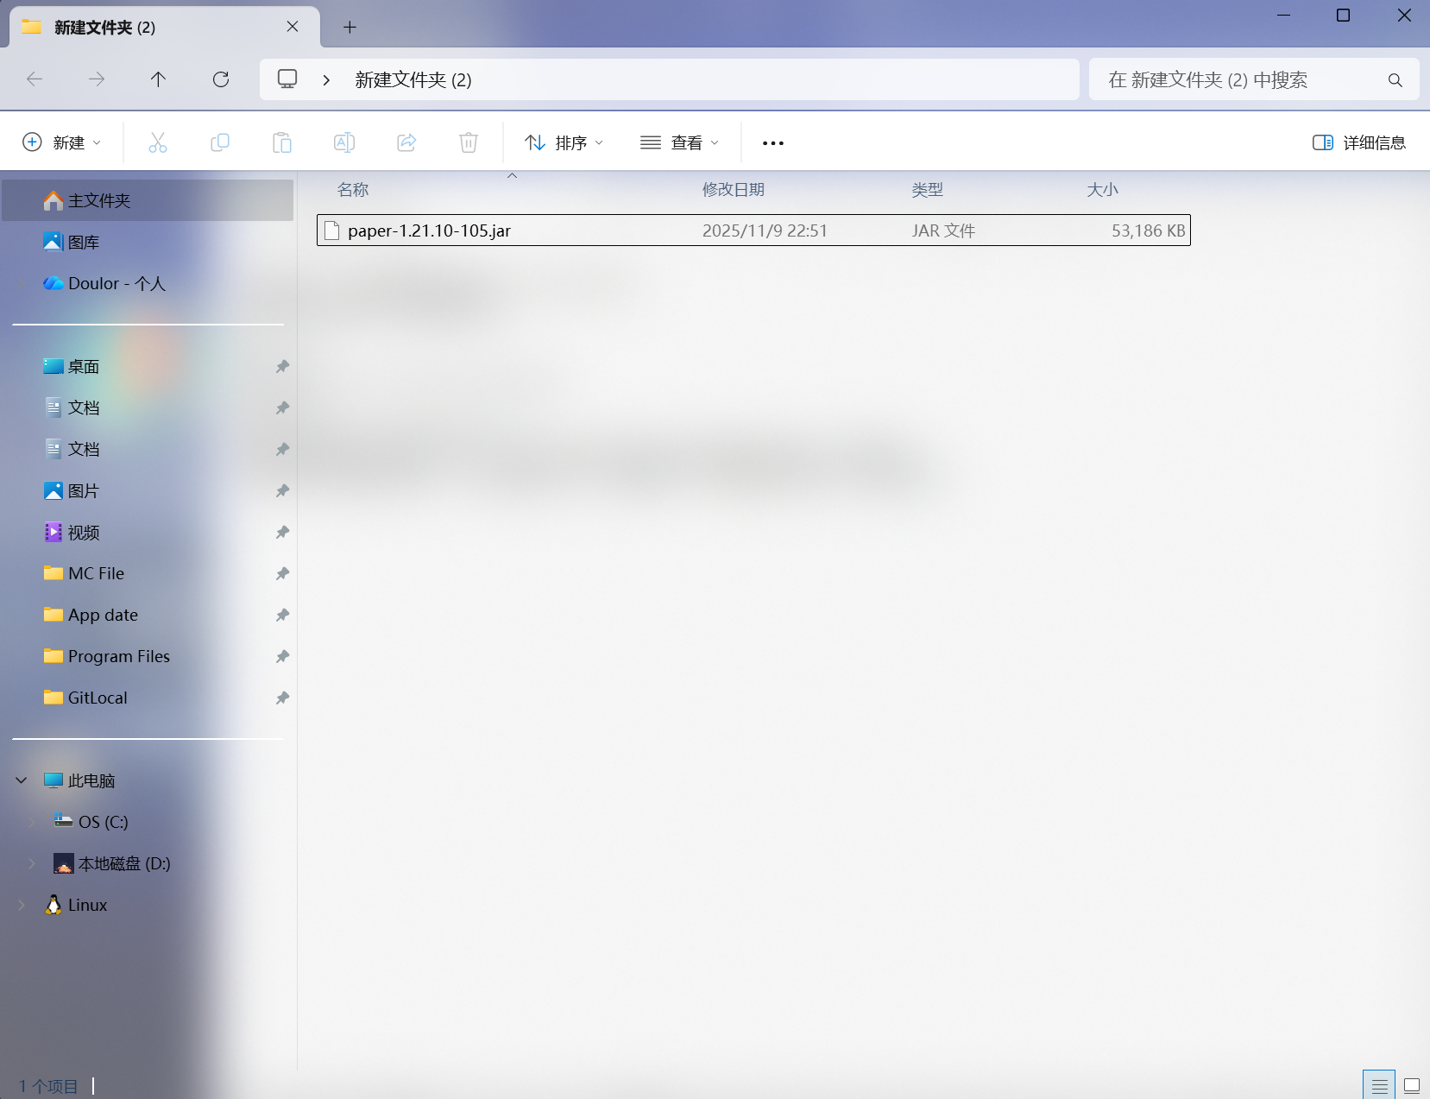Sort files by 修改日期 column header

pyautogui.click(x=733, y=189)
